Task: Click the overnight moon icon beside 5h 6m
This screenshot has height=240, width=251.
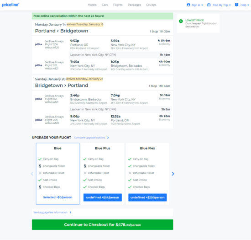Action: [x=159, y=40]
